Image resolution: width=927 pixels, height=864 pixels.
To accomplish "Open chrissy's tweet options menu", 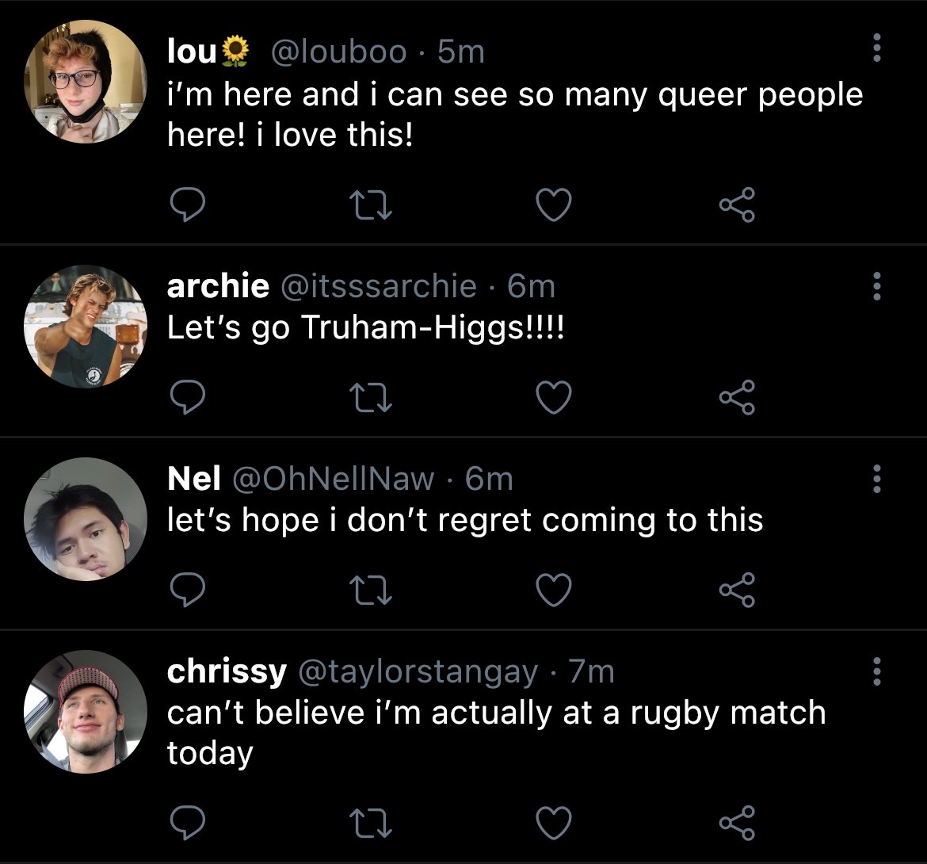I will coord(877,671).
